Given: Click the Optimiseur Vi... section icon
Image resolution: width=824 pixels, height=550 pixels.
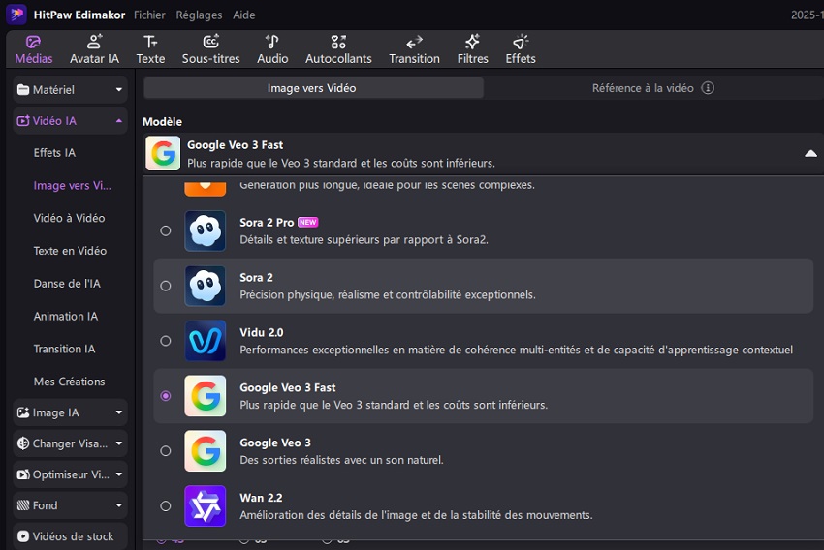Looking at the screenshot, I should 22,474.
